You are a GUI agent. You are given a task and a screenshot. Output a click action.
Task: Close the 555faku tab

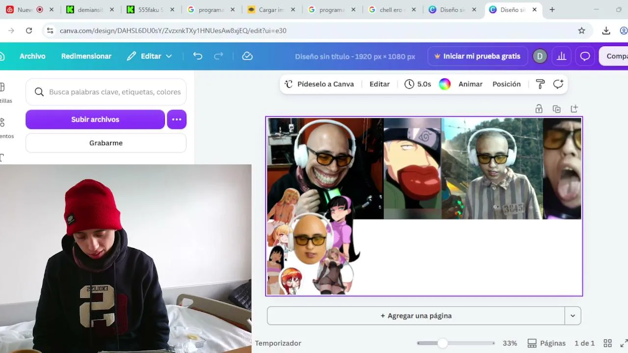[x=172, y=10]
